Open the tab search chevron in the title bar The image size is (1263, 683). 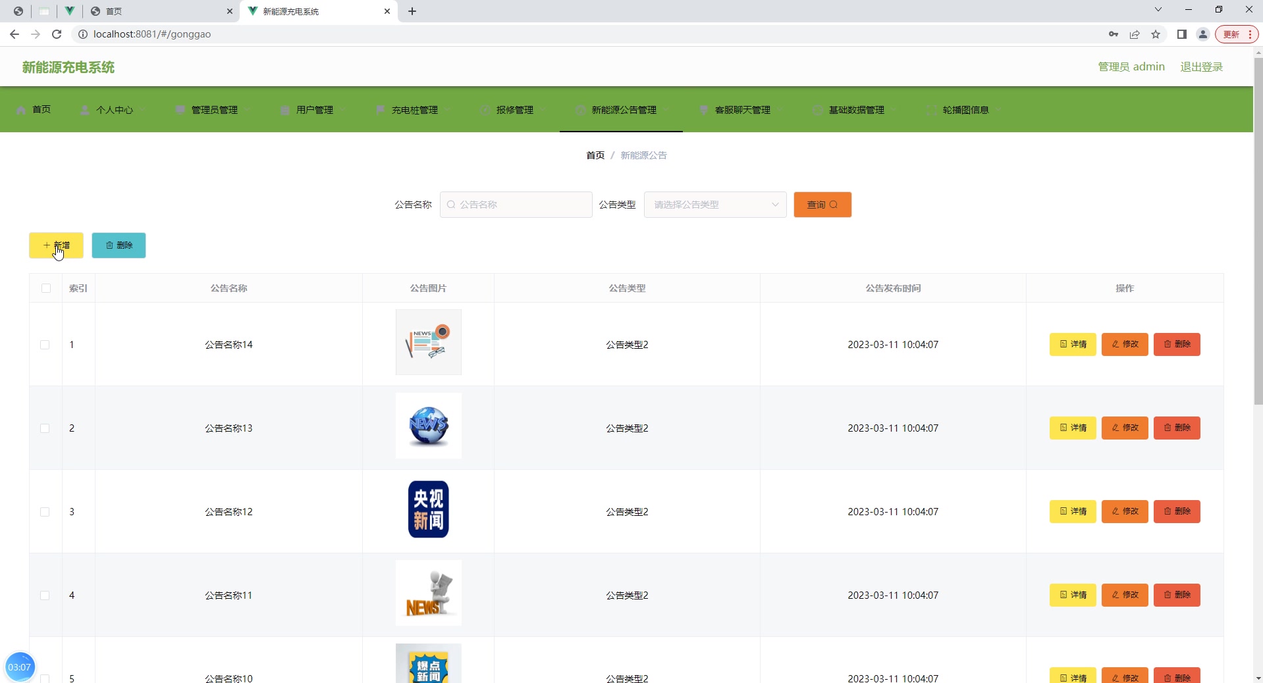1158,9
